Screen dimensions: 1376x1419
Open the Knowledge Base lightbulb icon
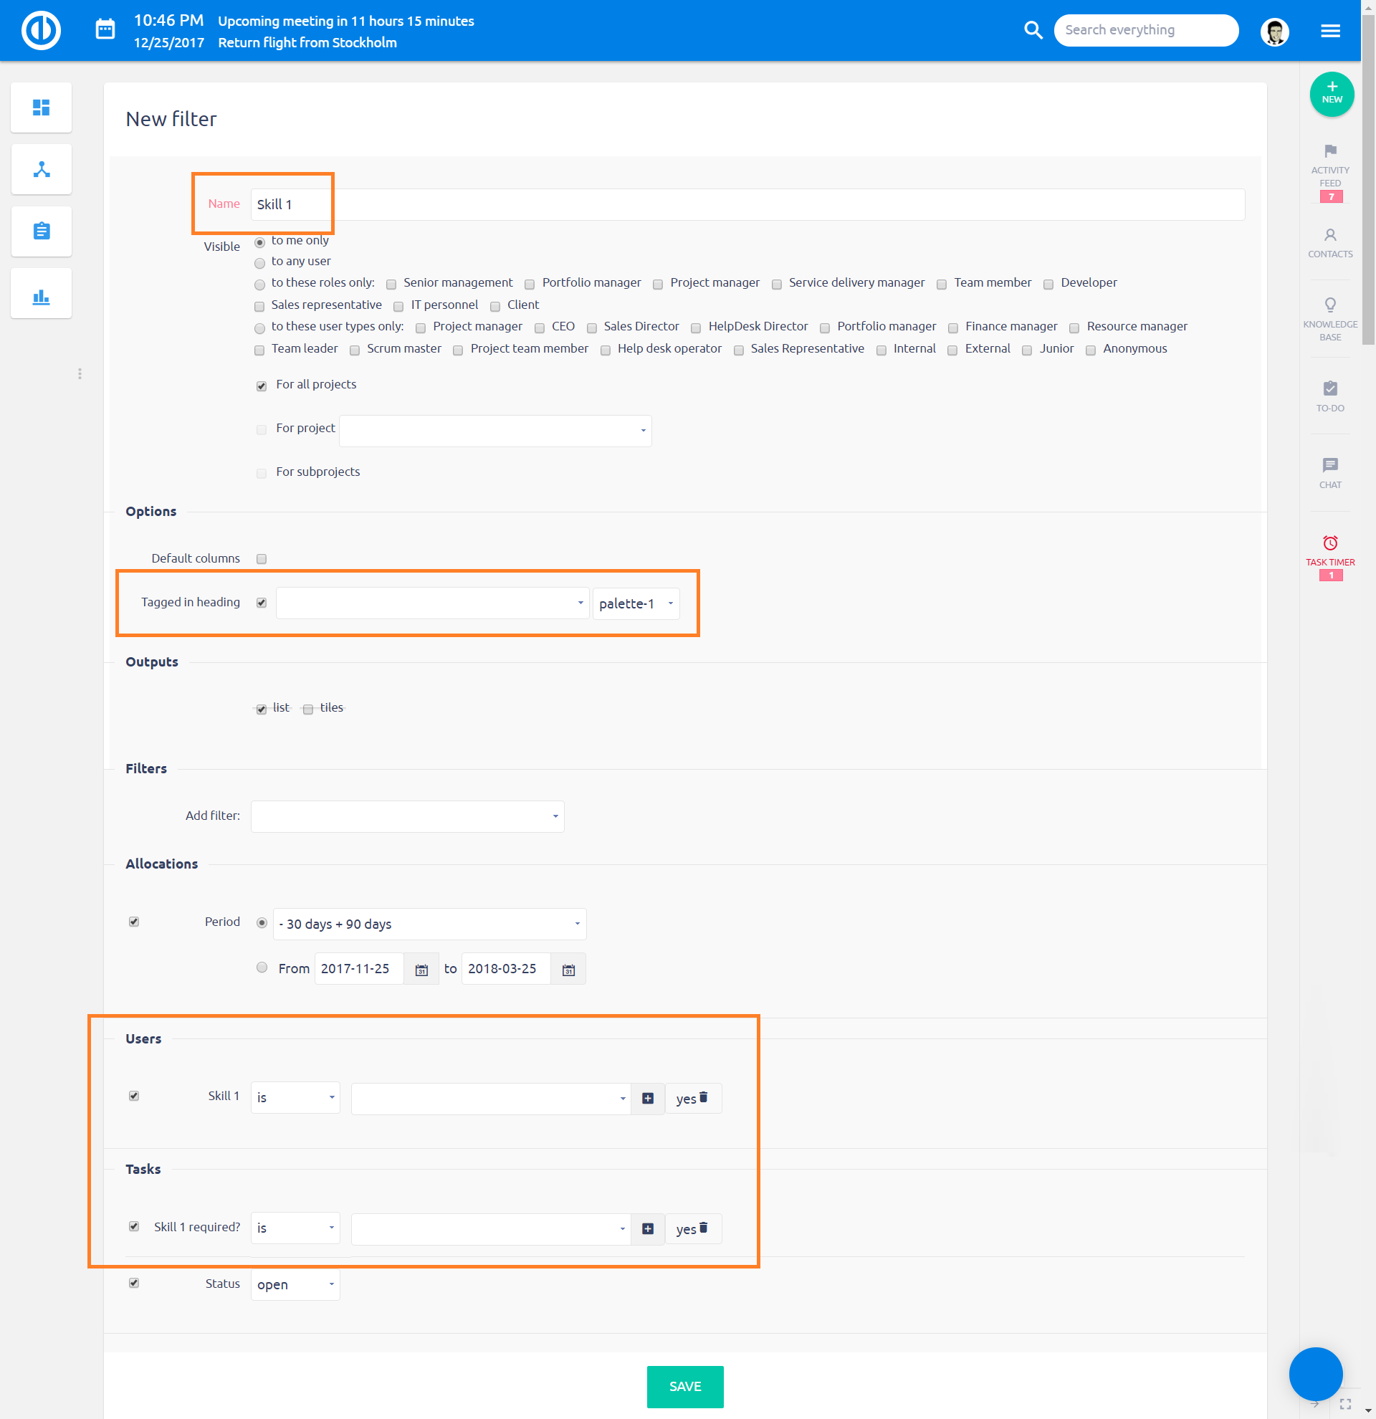click(1329, 305)
